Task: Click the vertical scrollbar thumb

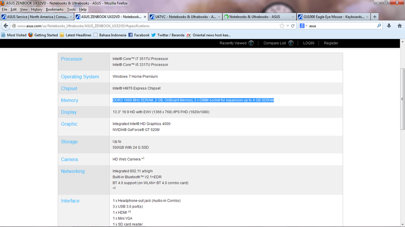Action: [x=402, y=99]
